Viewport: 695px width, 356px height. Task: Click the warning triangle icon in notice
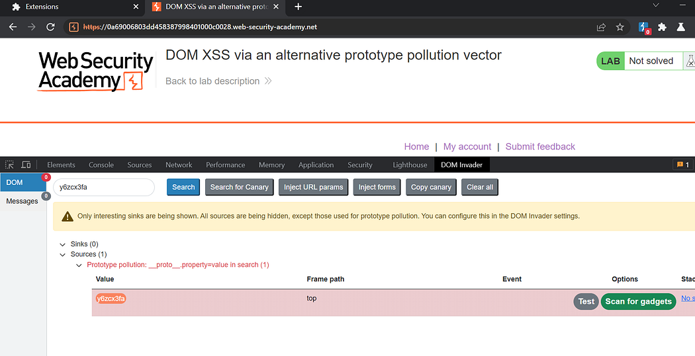(x=68, y=216)
